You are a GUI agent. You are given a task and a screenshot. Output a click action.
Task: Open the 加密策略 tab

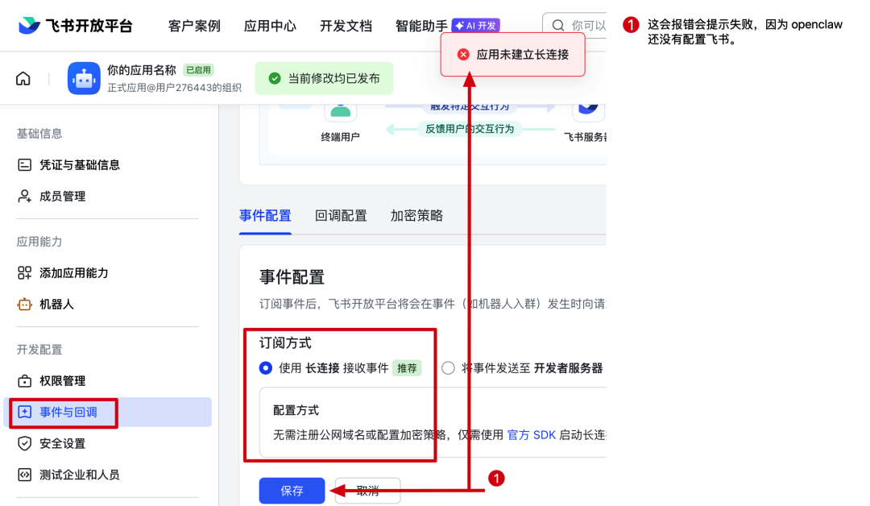tap(416, 215)
